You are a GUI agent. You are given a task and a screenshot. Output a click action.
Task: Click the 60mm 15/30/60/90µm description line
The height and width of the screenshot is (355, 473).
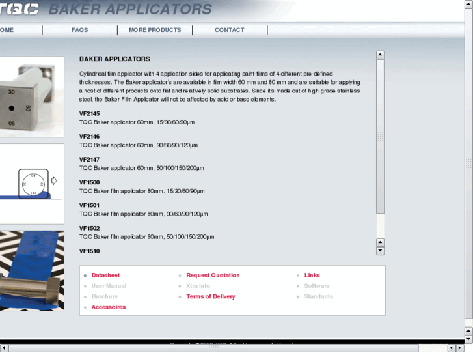tap(137, 122)
